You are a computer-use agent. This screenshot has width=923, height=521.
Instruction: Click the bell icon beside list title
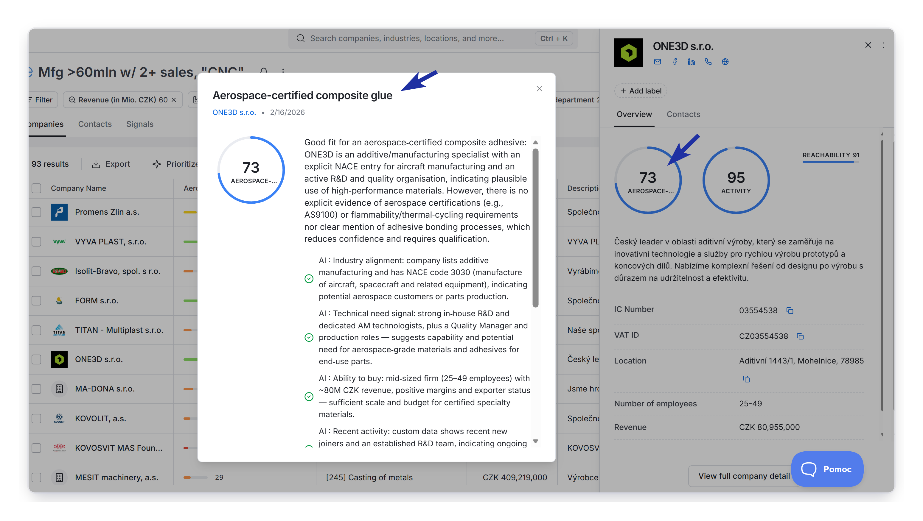click(x=264, y=71)
